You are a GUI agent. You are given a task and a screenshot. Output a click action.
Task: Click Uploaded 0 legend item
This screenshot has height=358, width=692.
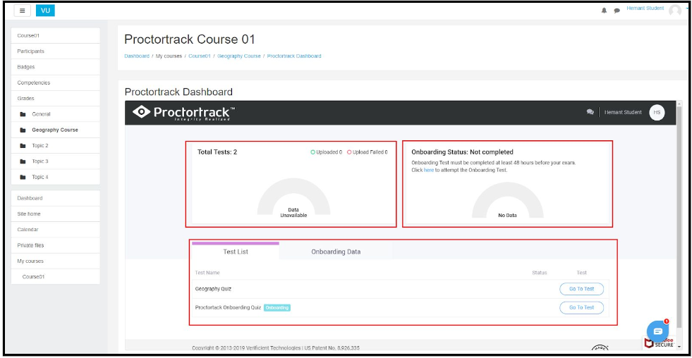tap(326, 152)
